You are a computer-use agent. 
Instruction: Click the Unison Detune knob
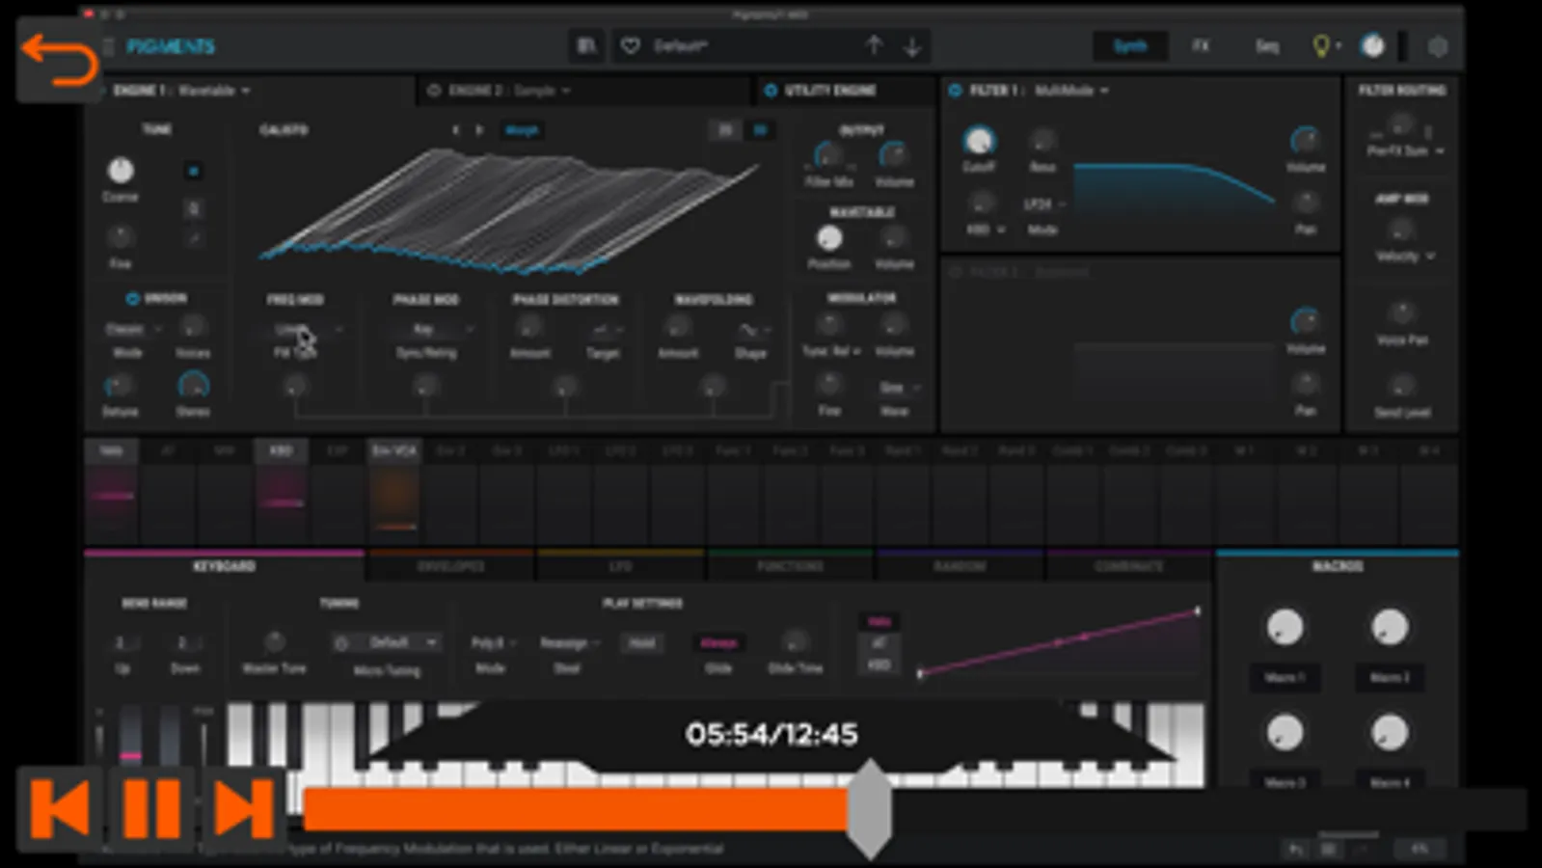click(x=119, y=387)
